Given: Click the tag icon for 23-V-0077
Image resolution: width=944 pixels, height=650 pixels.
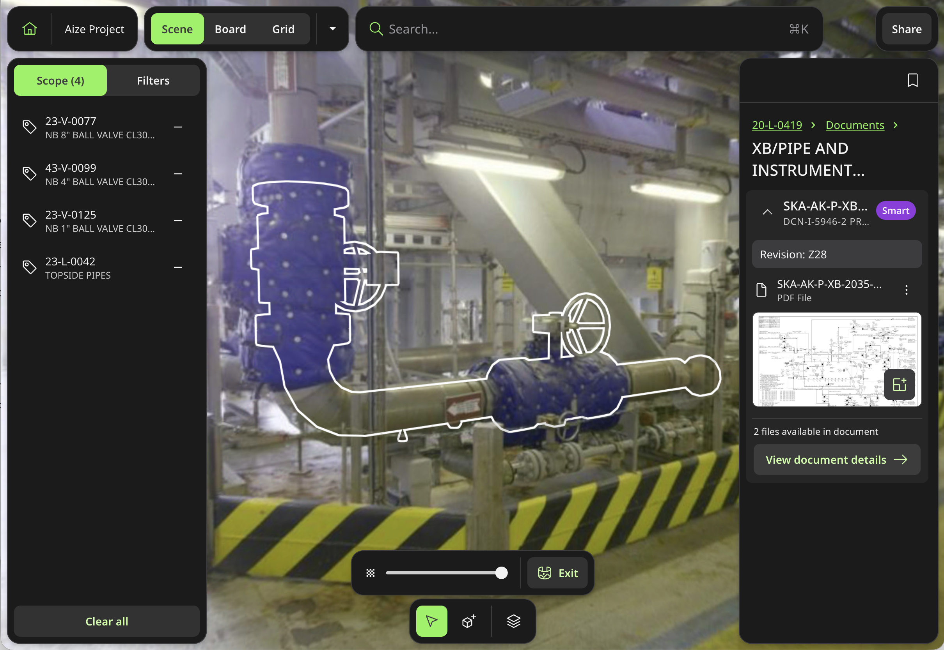Looking at the screenshot, I should click(29, 127).
